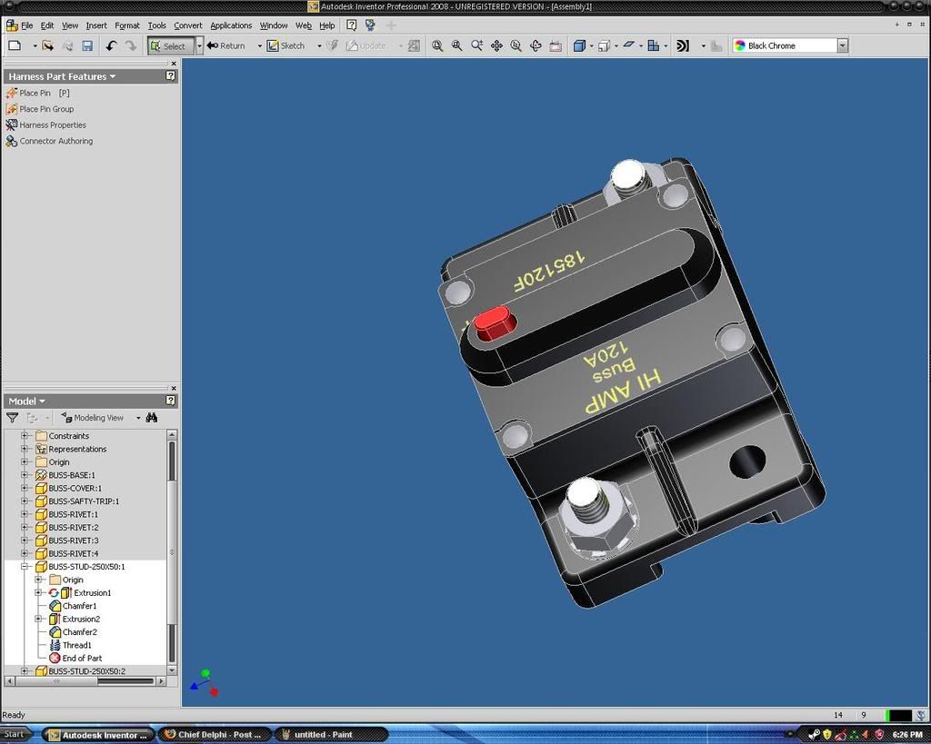Open the Select tool dropdown arrow
The width and height of the screenshot is (931, 744).
click(x=199, y=45)
